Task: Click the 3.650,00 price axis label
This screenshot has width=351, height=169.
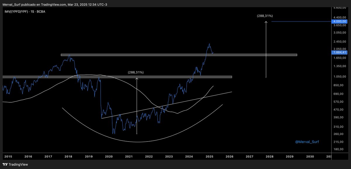Action: (x=339, y=25)
